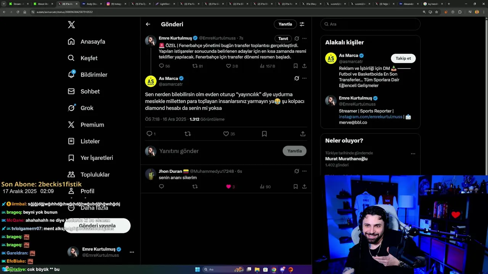Open Premium in the sidebar

86,124
